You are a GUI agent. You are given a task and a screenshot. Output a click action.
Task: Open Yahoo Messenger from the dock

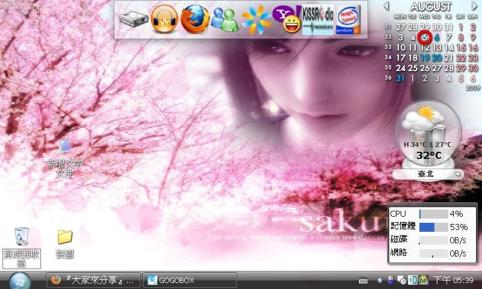coord(287,20)
